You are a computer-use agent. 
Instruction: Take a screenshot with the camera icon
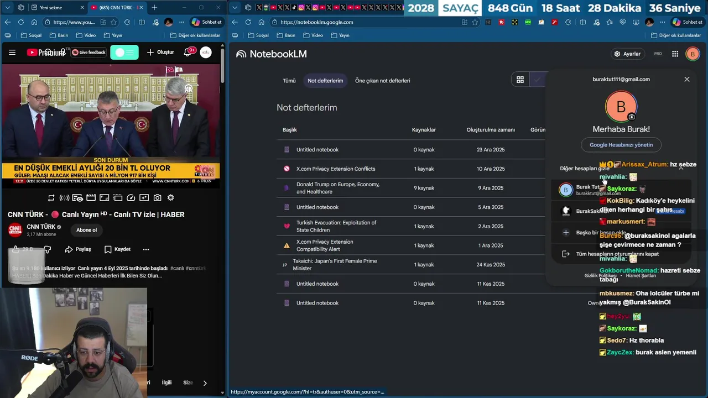(158, 198)
